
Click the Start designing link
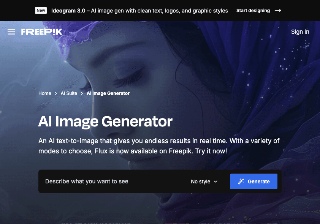(x=253, y=11)
